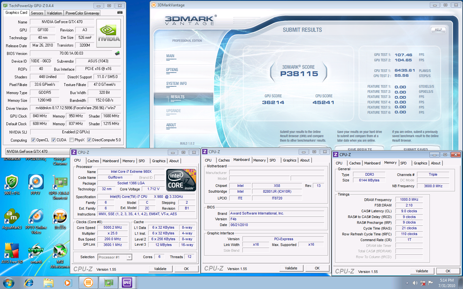This screenshot has height=289, width=463.
Task: Open the JJ desktop shortcut beside PPTV Online Video
Action: 60,219
